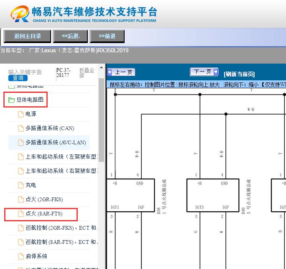Click document icon beside 左驾驶车型 entry

click(x=21, y=157)
